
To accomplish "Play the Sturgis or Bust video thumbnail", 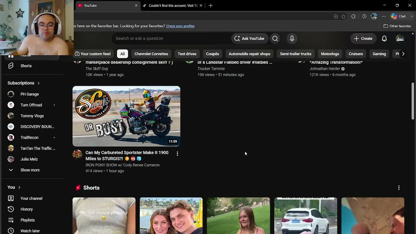I will point(126,116).
